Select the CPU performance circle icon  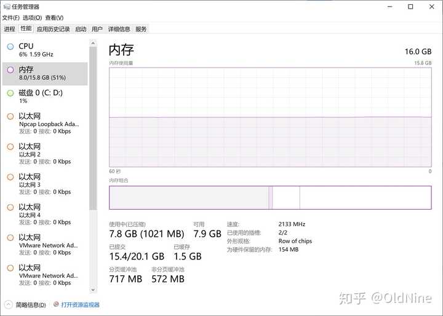(10, 47)
